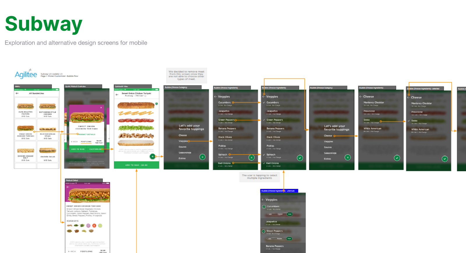Tap back arrow on alternate Veggies screen
466x253 pixels.
click(263, 200)
